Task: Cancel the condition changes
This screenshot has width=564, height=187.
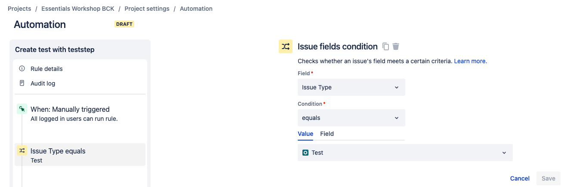Action: tap(520, 178)
